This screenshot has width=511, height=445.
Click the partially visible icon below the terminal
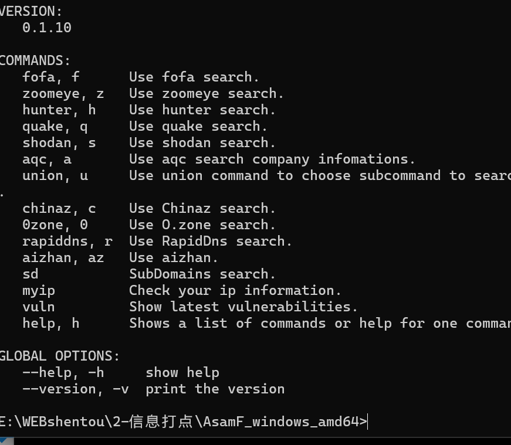tap(6, 441)
